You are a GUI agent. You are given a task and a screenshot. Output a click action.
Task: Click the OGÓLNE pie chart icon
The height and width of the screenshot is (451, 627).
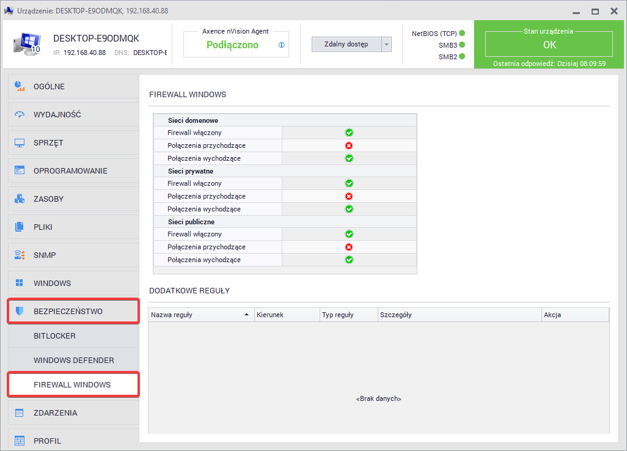20,86
